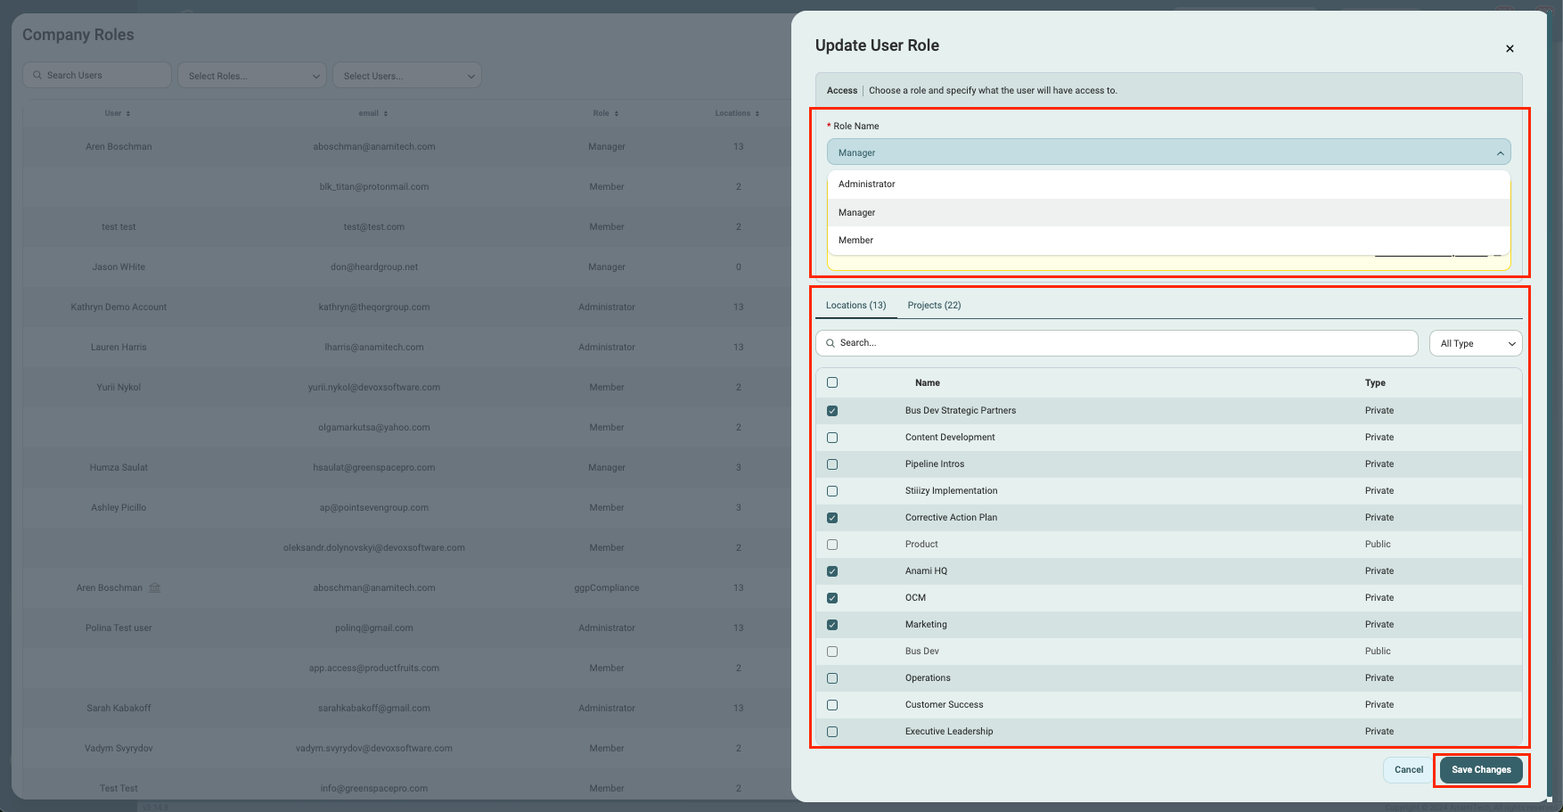Toggle the select-all locations checkbox
This screenshot has width=1563, height=812.
(x=832, y=382)
